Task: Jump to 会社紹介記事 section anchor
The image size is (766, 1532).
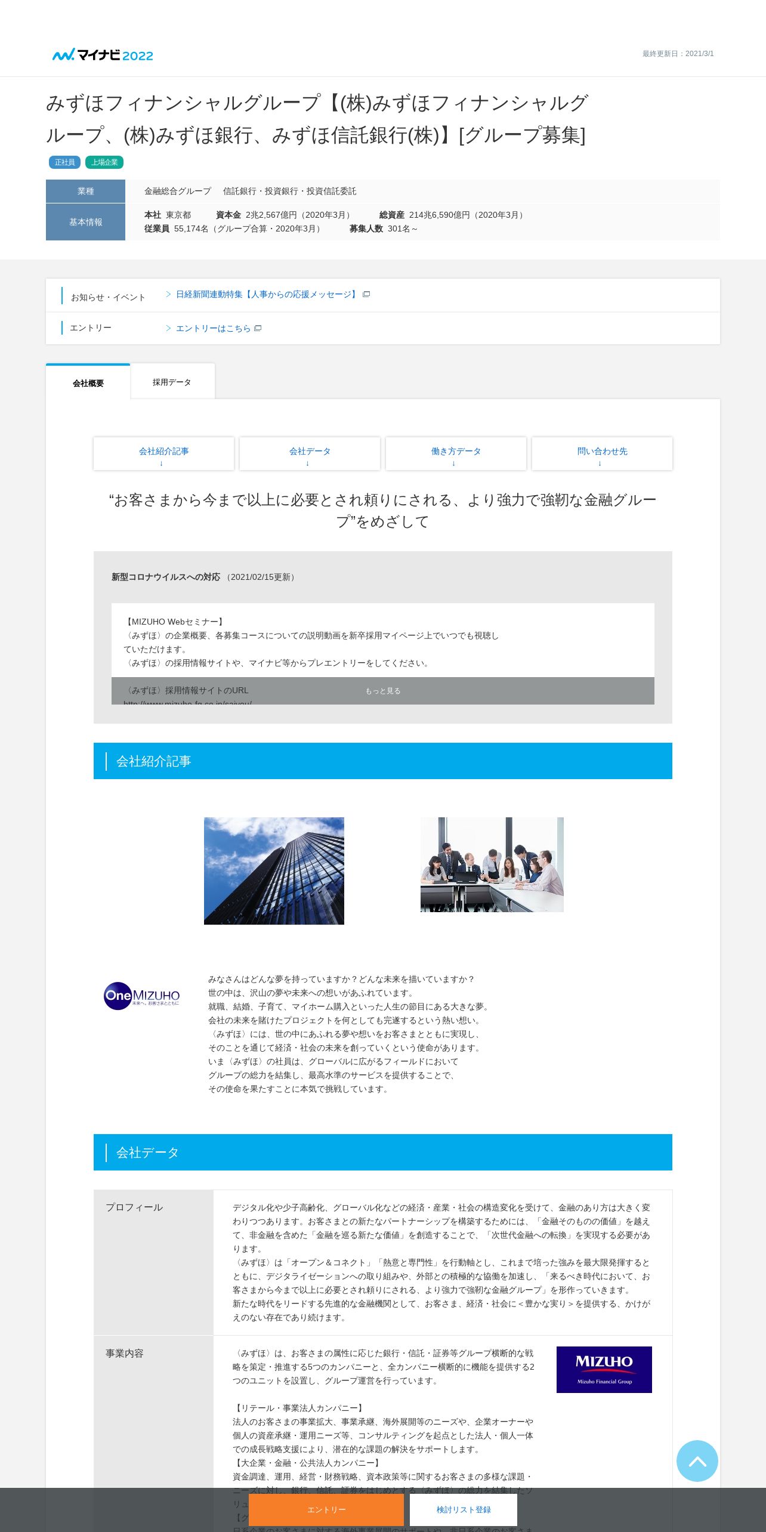Action: pos(163,454)
